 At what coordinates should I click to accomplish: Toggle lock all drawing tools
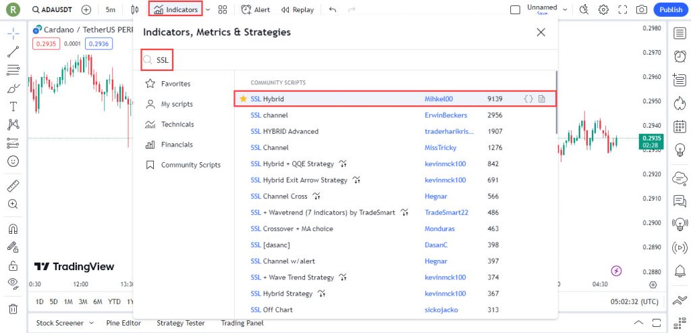13,265
